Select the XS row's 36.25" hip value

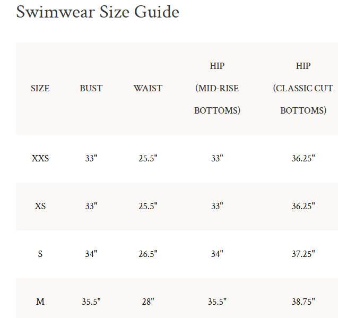[303, 206]
